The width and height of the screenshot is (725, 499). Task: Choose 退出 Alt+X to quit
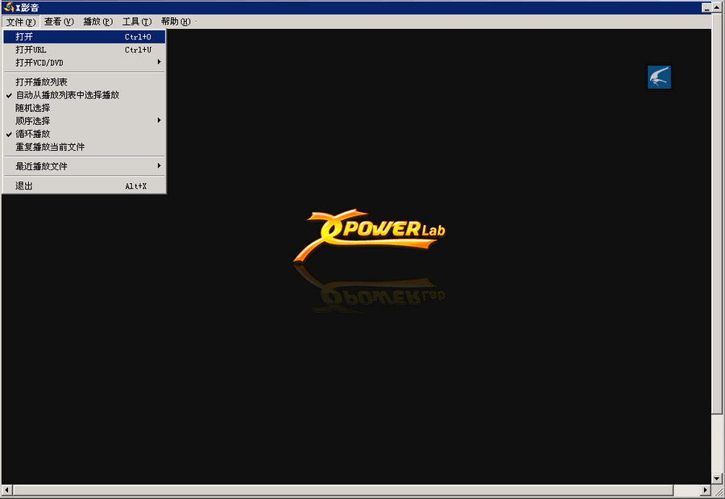(x=84, y=185)
